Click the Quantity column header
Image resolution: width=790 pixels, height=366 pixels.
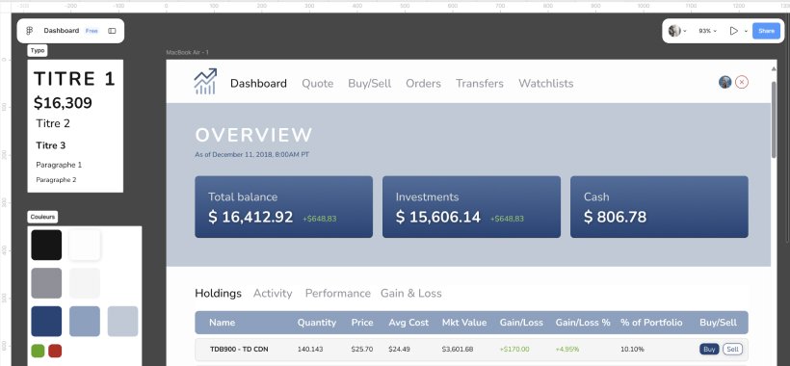pyautogui.click(x=316, y=323)
